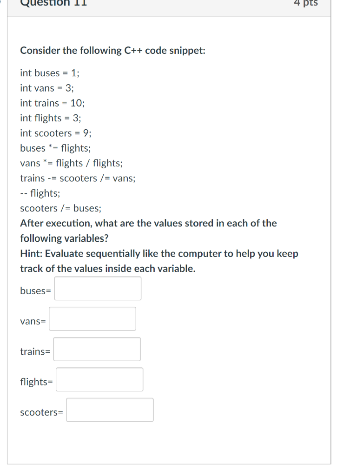Click the buses= answer input box
Image resolution: width=350 pixels, height=476 pixels.
[98, 288]
